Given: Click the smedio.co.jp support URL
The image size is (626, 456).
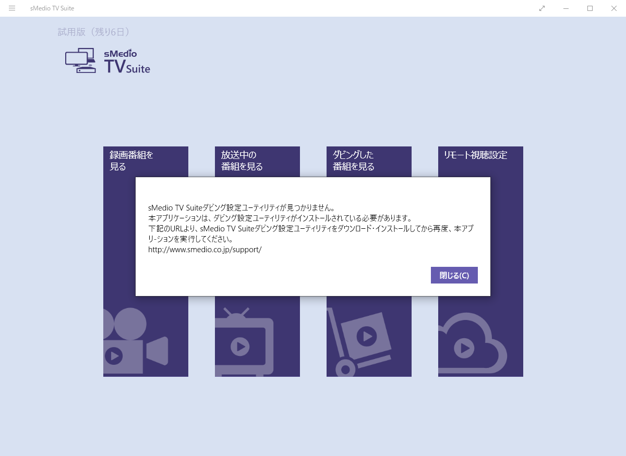Looking at the screenshot, I should coord(204,250).
